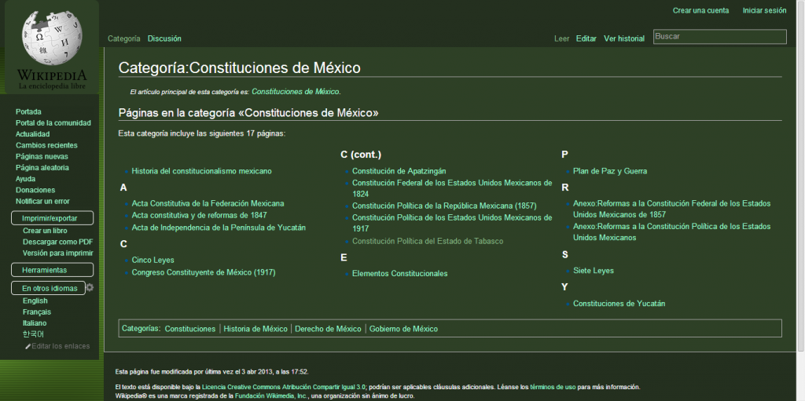Collapse the En otros idiomas section
Screen dimensions: 805x401
pos(48,288)
